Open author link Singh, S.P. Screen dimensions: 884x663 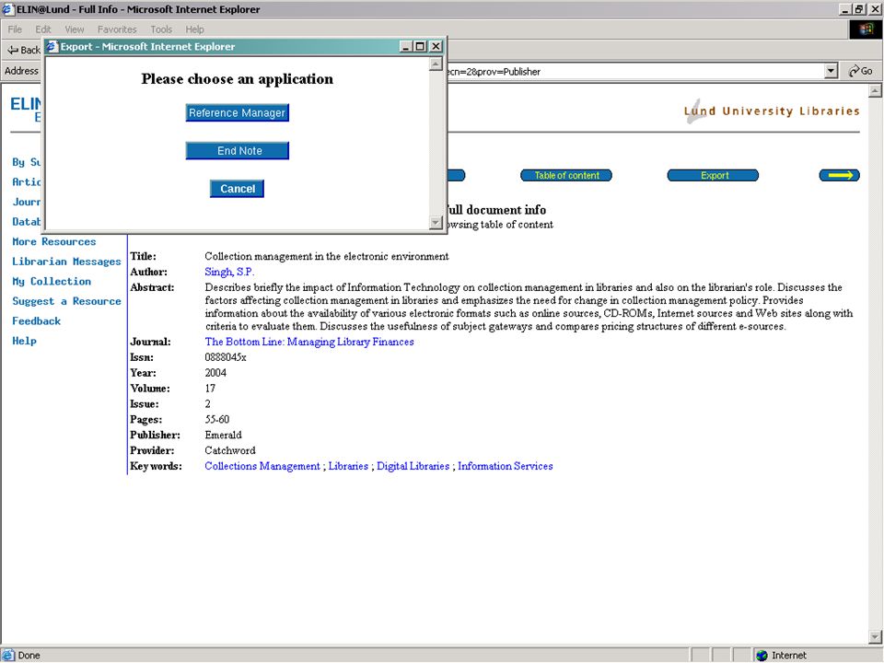229,272
